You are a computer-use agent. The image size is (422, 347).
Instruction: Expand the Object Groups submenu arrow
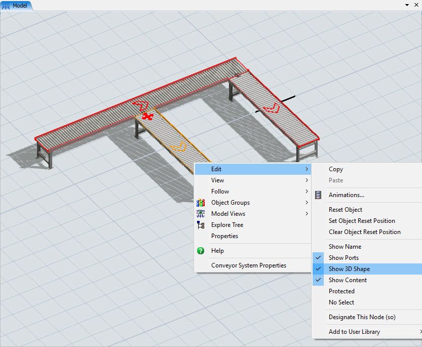[x=306, y=203]
